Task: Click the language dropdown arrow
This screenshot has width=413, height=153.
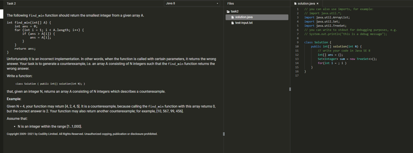Action: click(x=217, y=4)
